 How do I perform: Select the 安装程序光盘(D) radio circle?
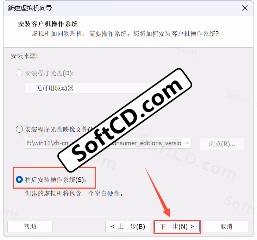[x=19, y=73]
